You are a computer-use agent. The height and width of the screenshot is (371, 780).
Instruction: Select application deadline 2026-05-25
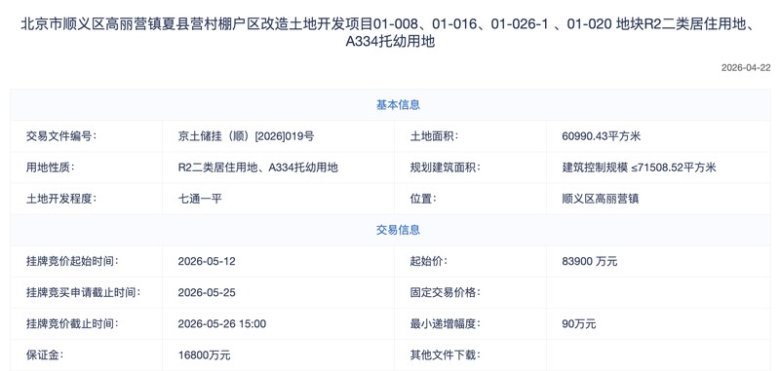(207, 292)
